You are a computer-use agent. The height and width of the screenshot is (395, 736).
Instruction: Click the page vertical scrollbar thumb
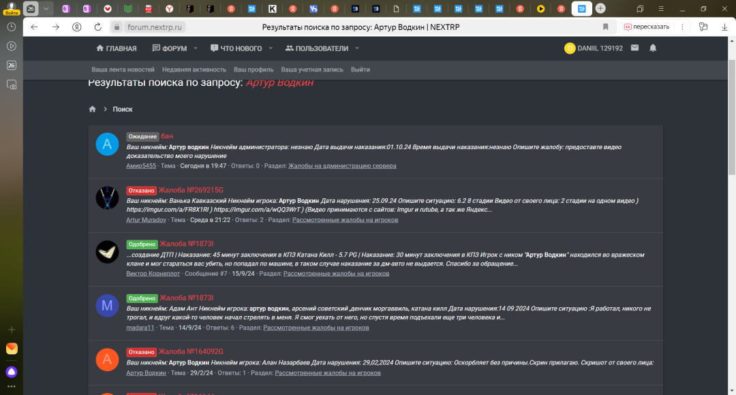point(731,117)
